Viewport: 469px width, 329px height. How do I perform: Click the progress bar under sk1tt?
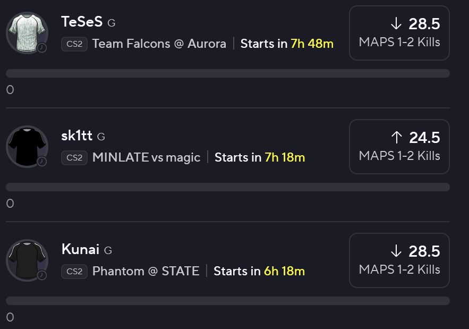228,187
